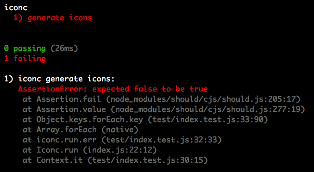314x172 pixels.
Task: Click the 'Context.it' stack entry
Action: pyautogui.click(x=59, y=160)
